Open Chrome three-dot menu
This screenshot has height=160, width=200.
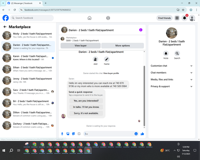pyautogui.click(x=196, y=10)
